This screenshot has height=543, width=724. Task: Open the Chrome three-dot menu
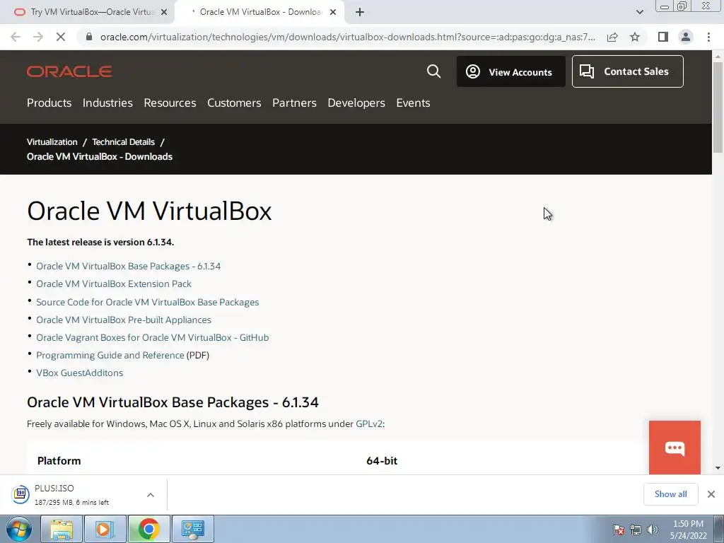pos(708,37)
